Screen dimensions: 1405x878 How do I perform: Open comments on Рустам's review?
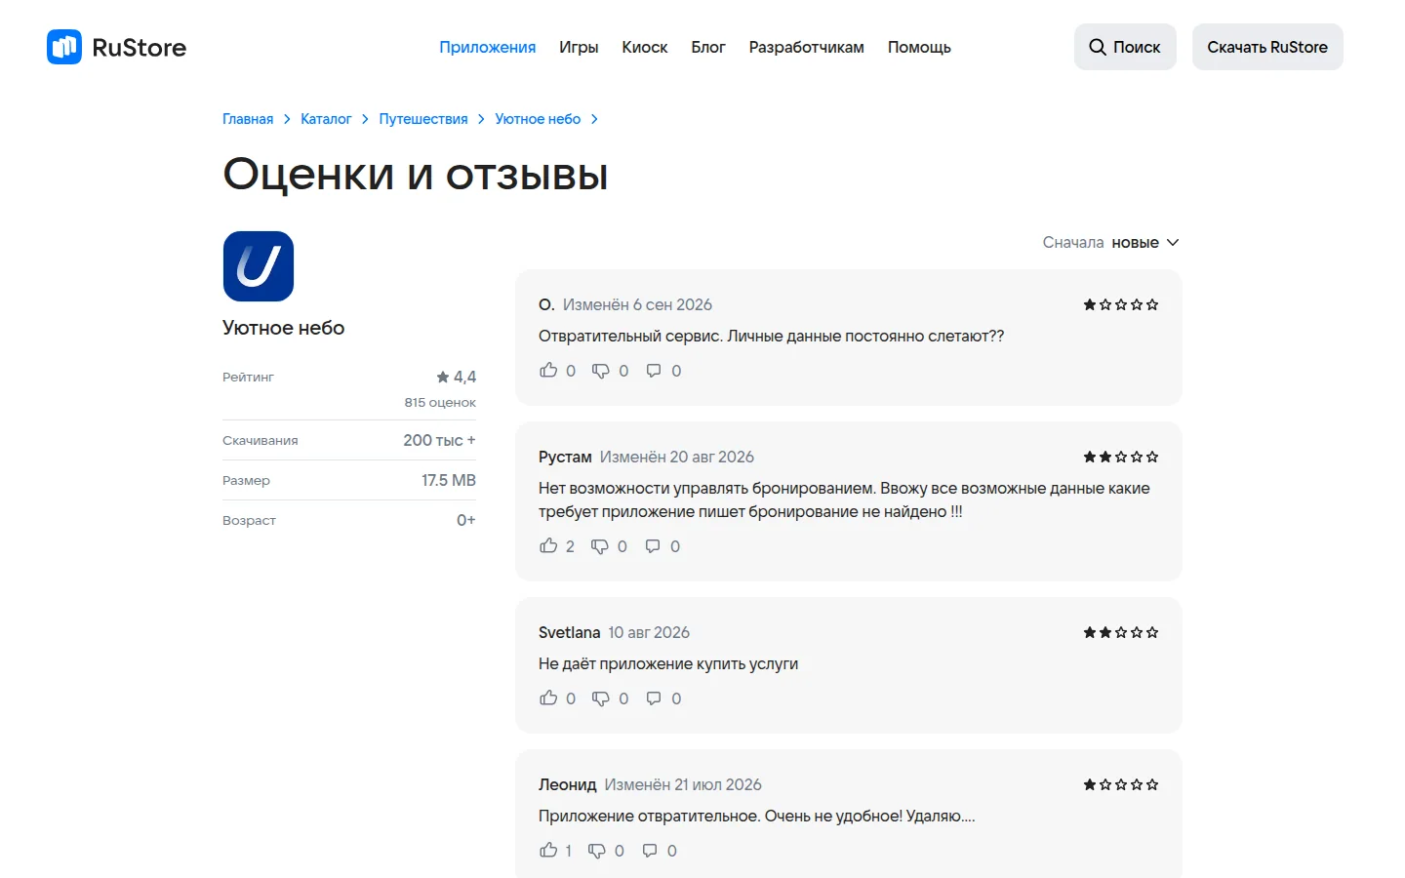(x=662, y=546)
